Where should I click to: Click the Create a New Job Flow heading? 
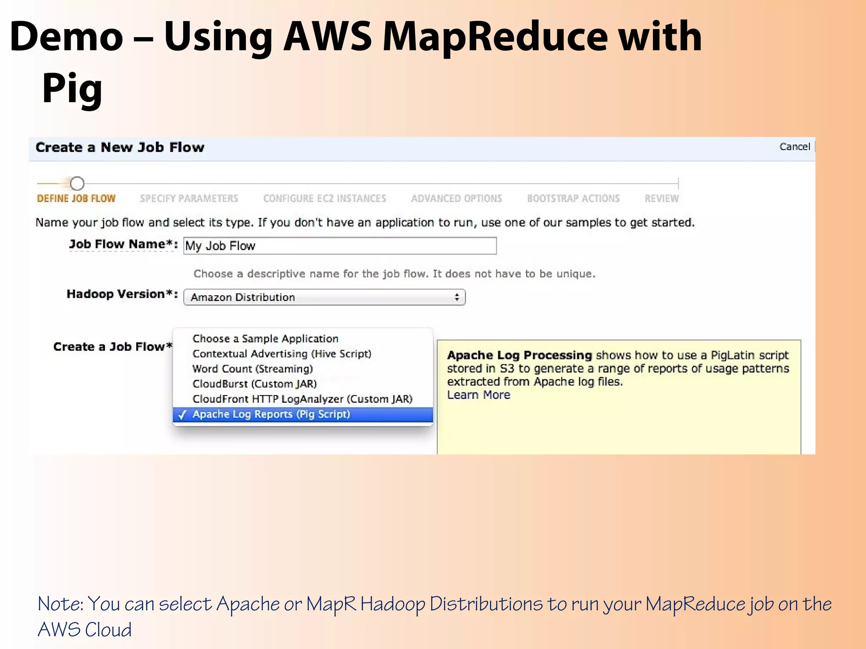pos(120,147)
